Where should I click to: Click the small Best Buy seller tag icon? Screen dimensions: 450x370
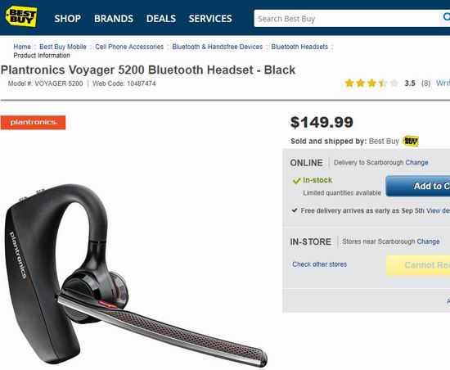411,141
